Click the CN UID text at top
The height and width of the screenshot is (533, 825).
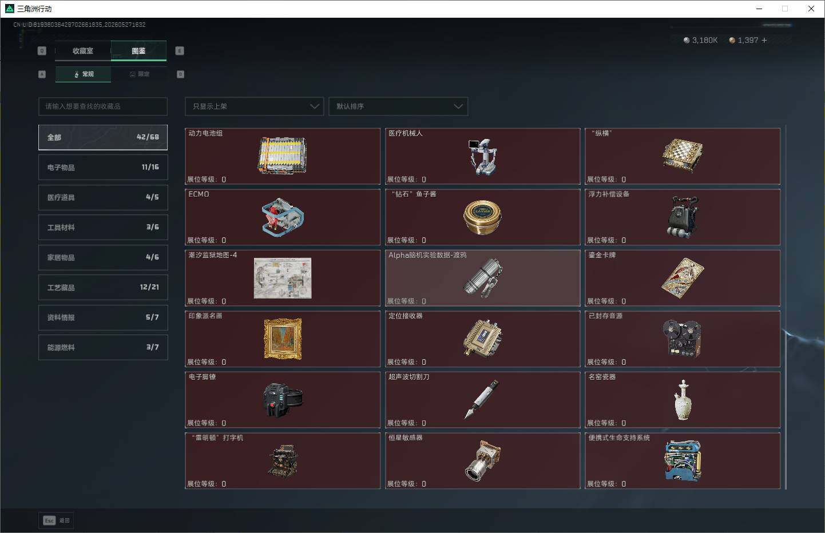coord(80,25)
